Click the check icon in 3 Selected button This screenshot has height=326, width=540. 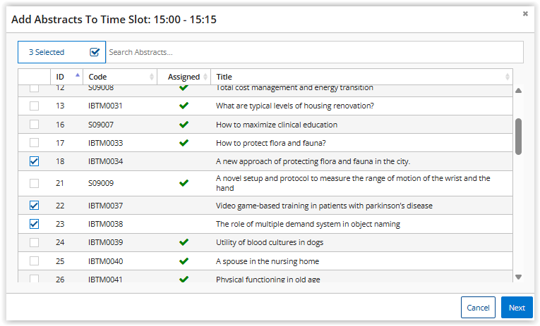95,52
